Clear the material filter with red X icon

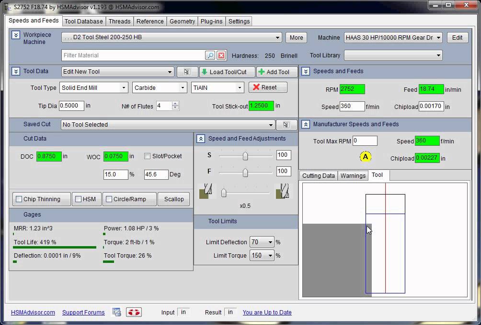point(221,55)
